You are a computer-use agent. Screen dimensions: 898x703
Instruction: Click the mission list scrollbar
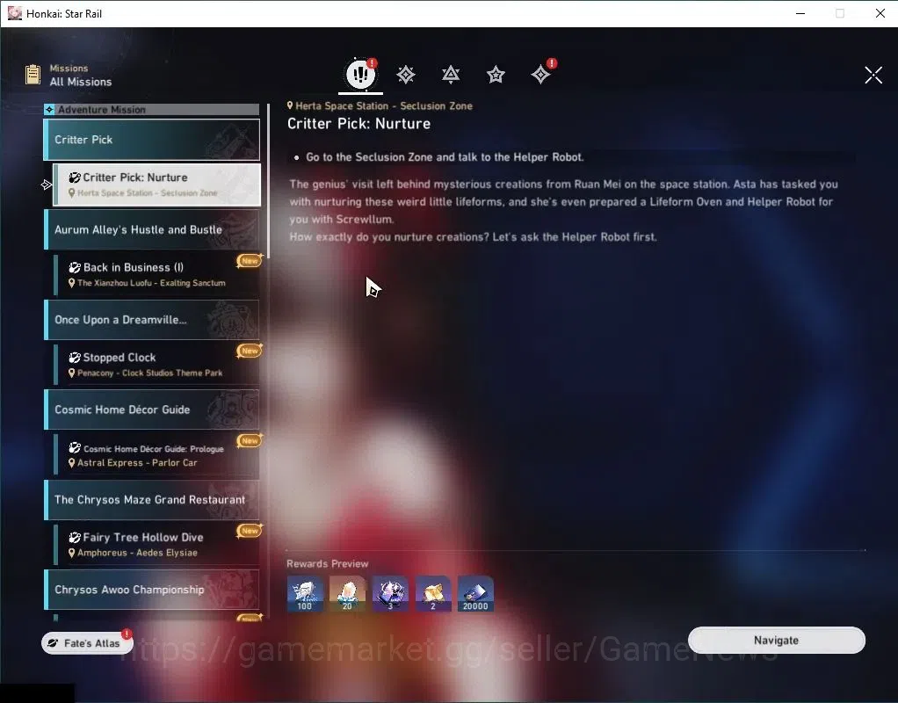[268, 180]
